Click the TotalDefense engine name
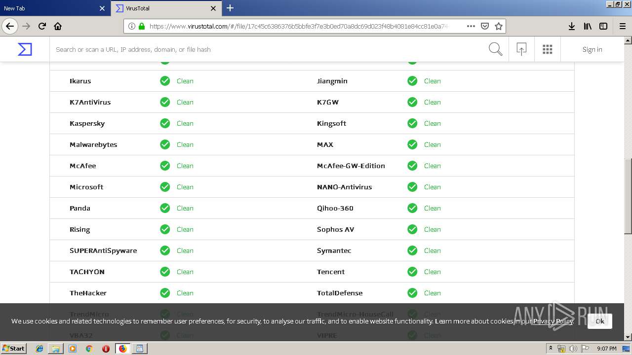 coord(340,293)
